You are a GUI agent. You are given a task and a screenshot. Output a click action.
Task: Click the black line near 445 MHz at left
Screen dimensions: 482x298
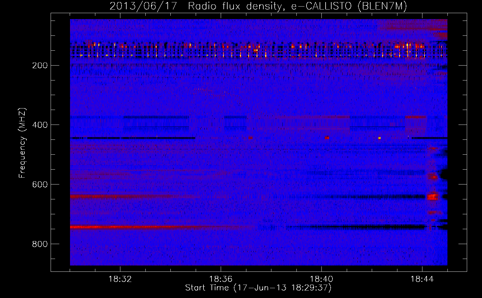133,138
